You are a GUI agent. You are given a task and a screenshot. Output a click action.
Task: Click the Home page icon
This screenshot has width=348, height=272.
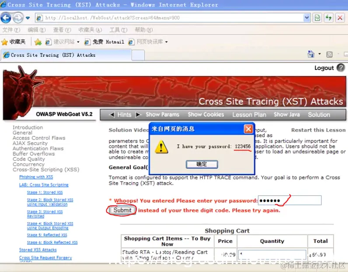click(x=311, y=54)
